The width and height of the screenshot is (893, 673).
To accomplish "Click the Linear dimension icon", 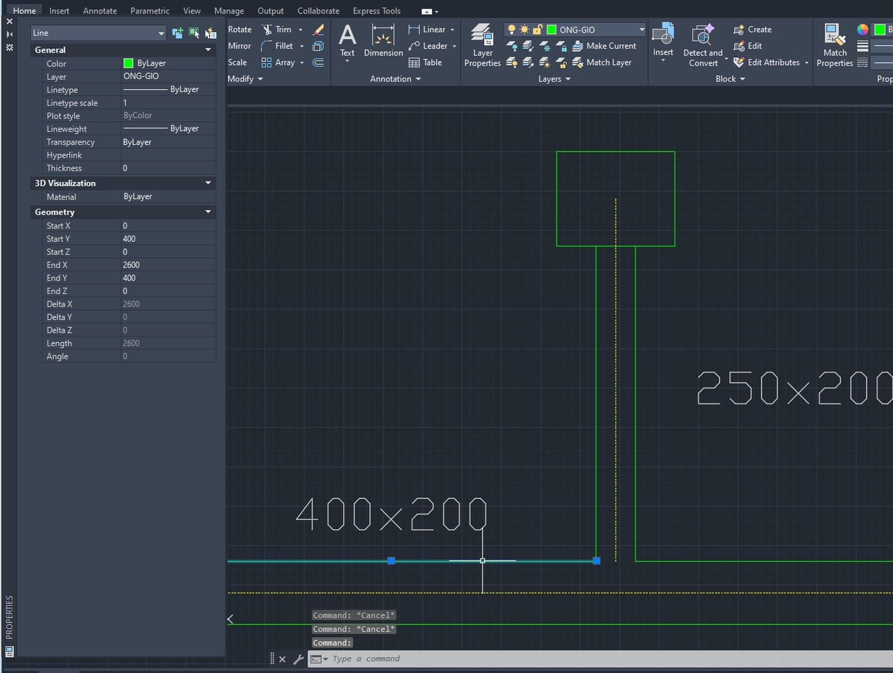I will 414,29.
